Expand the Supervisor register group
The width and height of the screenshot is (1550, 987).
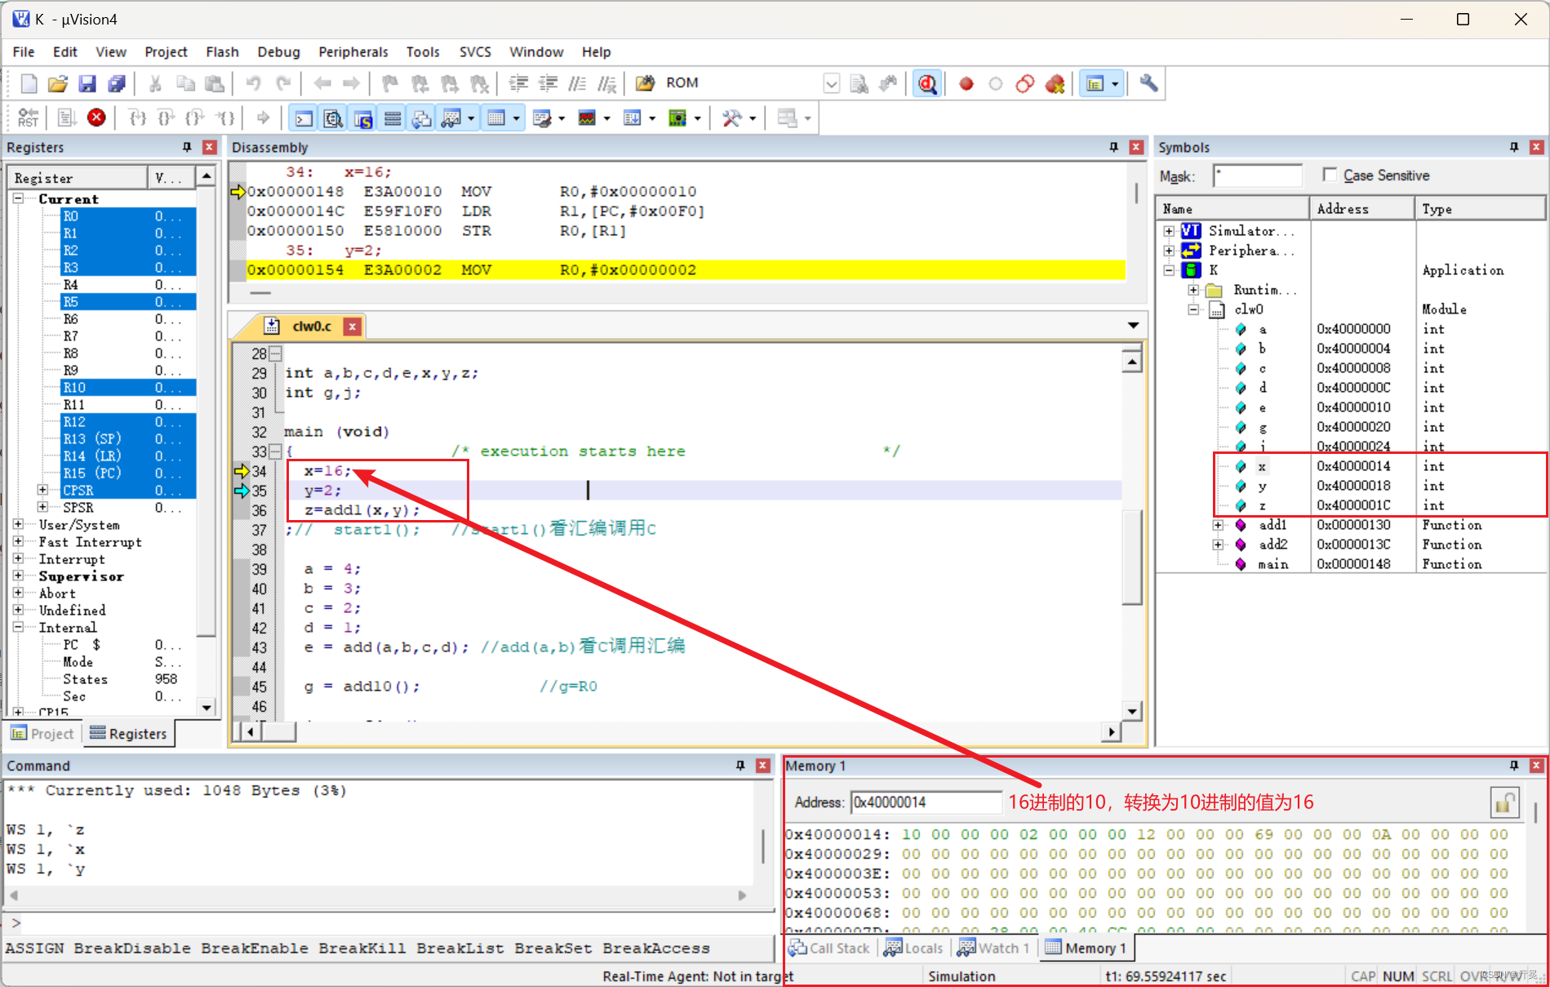click(18, 576)
